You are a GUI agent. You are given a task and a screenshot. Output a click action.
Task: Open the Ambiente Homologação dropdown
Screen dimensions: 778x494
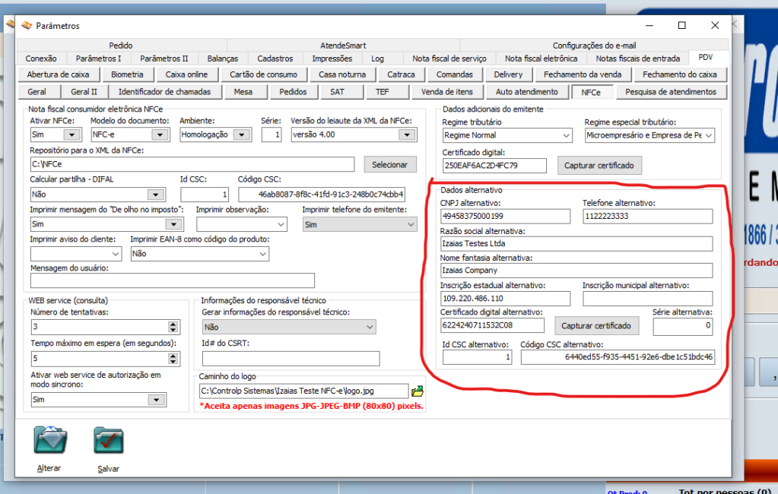242,135
